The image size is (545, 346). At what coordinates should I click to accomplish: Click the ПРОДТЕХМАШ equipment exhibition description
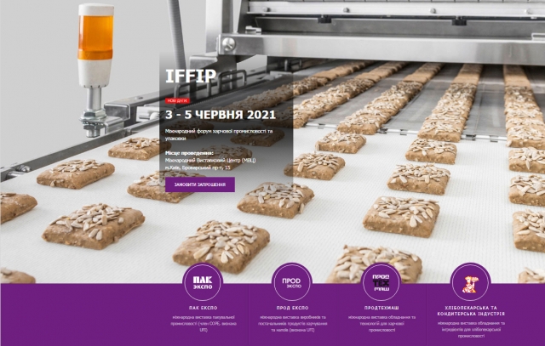(x=381, y=323)
